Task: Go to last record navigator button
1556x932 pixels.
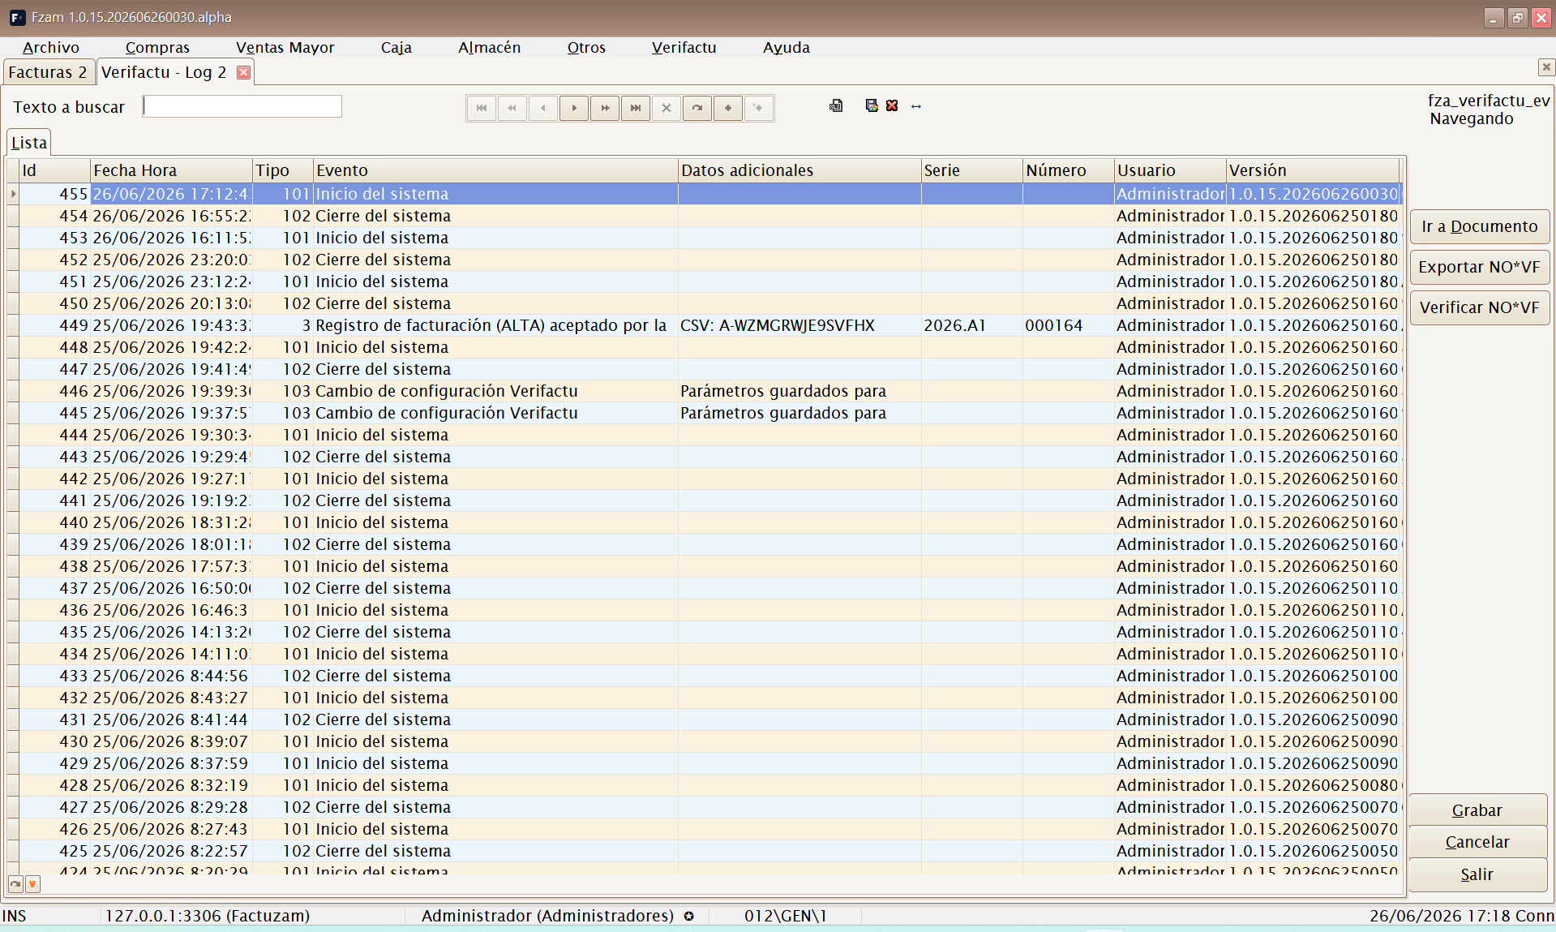Action: tap(636, 108)
